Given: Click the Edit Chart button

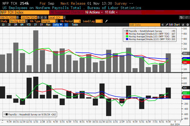Looking at the screenshot, I should (174, 25).
